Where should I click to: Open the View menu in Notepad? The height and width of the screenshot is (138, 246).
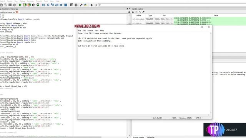click(x=96, y=31)
